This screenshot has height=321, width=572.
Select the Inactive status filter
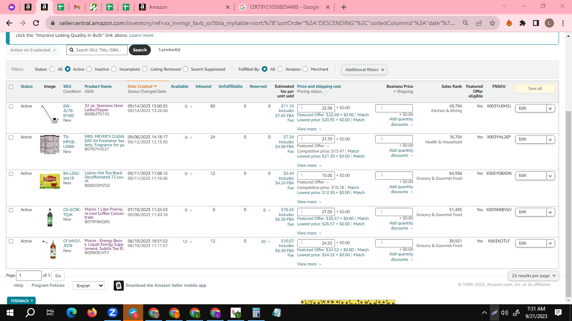89,69
